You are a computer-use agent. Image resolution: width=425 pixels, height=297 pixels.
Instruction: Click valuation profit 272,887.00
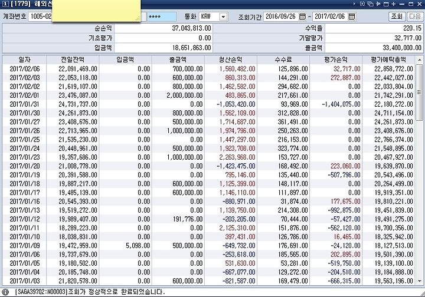point(345,78)
